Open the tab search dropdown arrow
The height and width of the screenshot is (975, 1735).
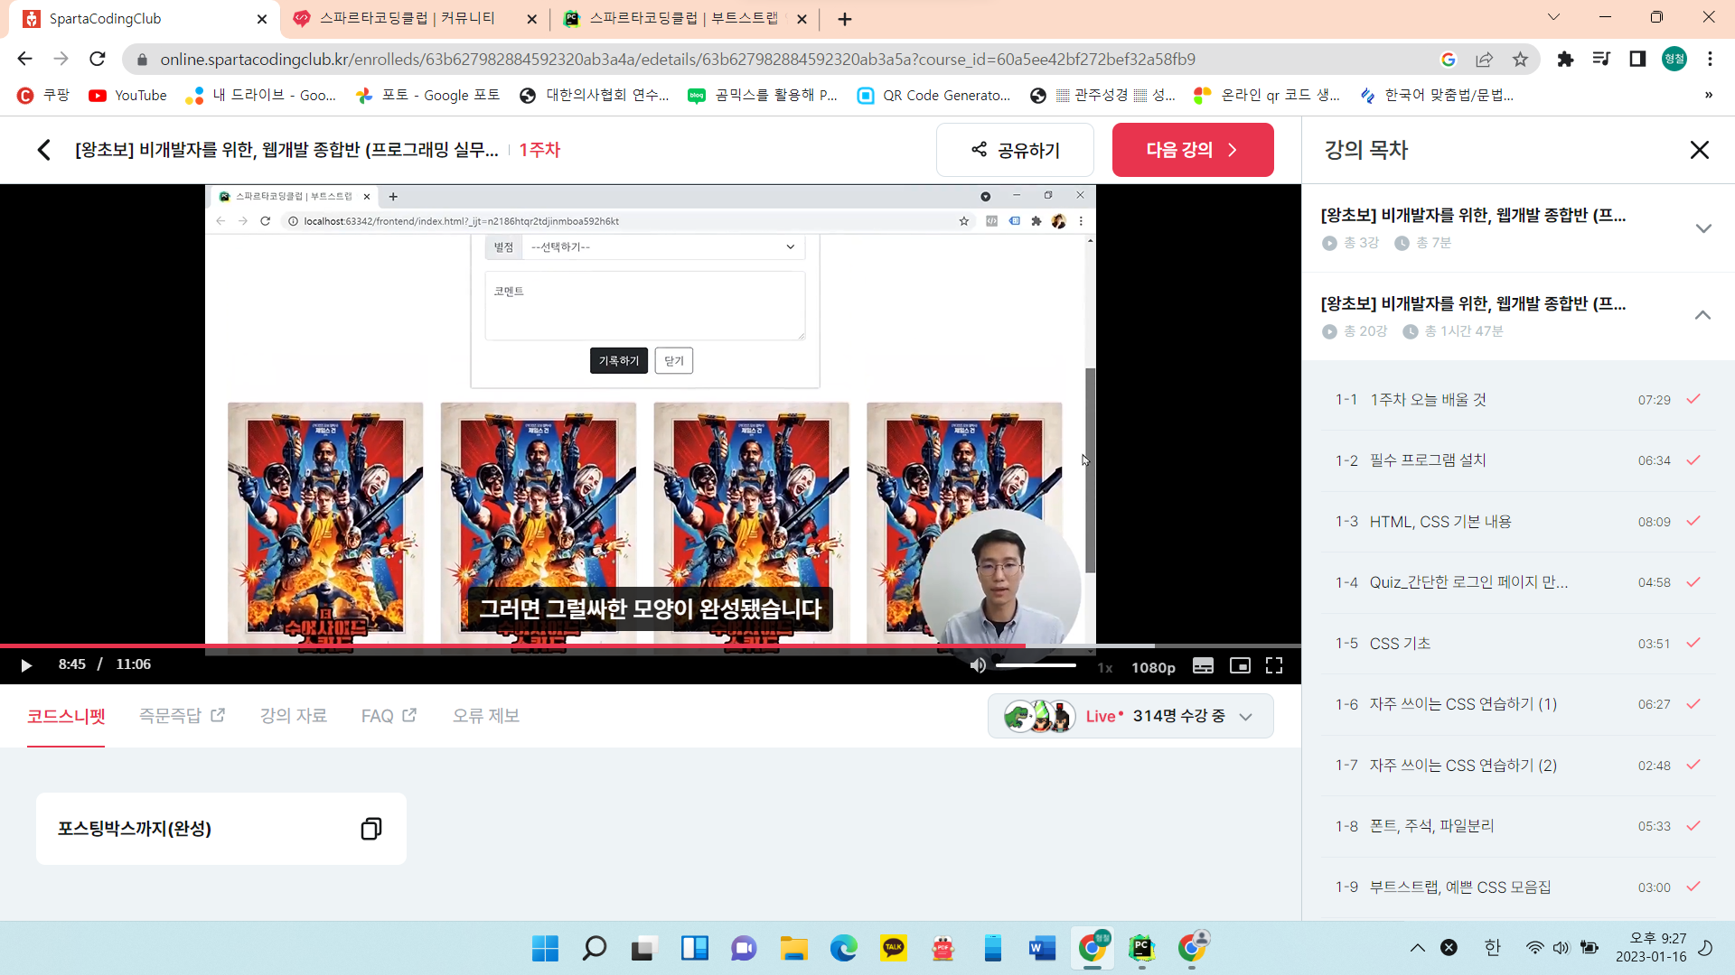(x=1553, y=17)
